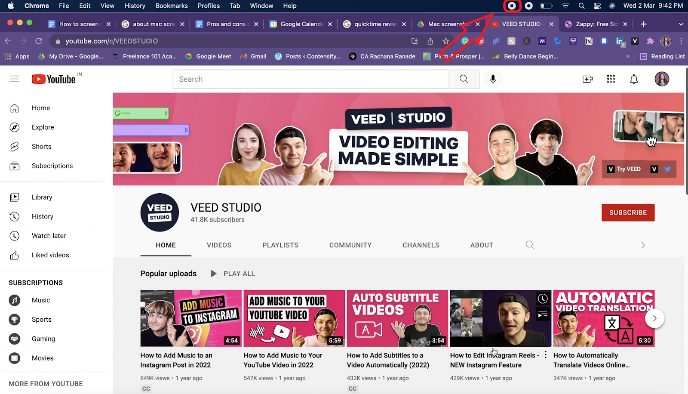Screen dimensions: 688x394
Task: Add Instagram Reels video to queue
Action: [543, 314]
